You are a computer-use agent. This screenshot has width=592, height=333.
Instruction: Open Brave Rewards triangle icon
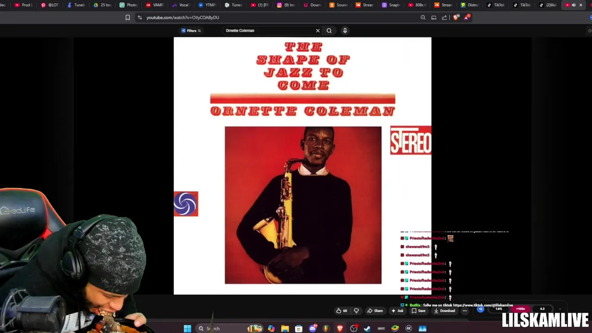pos(467,18)
